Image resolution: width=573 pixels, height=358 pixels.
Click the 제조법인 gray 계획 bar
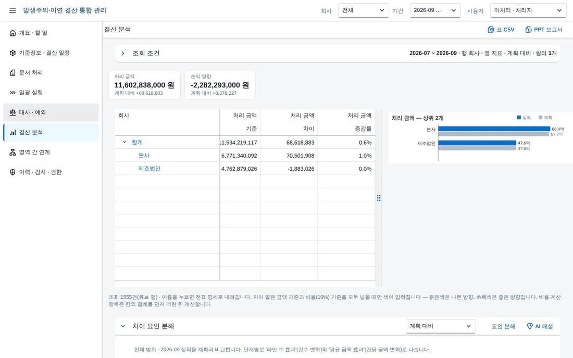pyautogui.click(x=477, y=148)
